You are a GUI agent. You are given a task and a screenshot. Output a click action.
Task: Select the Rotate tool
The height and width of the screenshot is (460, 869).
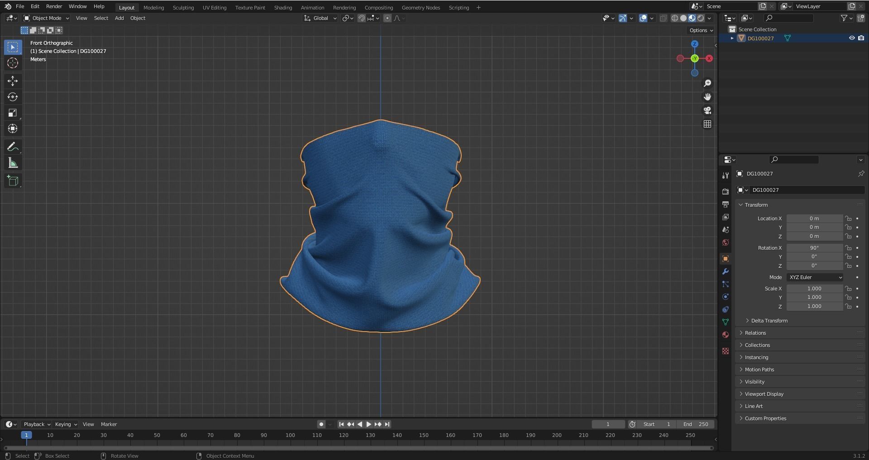tap(13, 97)
